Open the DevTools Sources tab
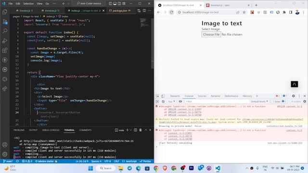Screen dimensions: 308x173 (x=202, y=96)
